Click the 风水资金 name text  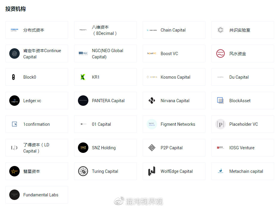[x=238, y=54]
